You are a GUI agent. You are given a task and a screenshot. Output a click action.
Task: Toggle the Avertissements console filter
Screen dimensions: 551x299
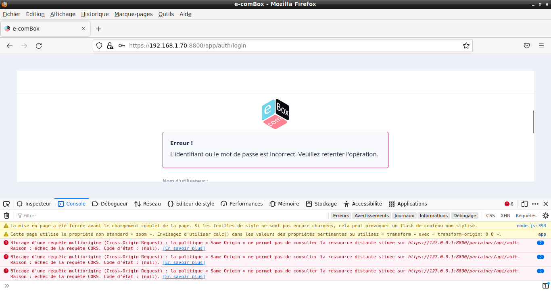coord(372,216)
